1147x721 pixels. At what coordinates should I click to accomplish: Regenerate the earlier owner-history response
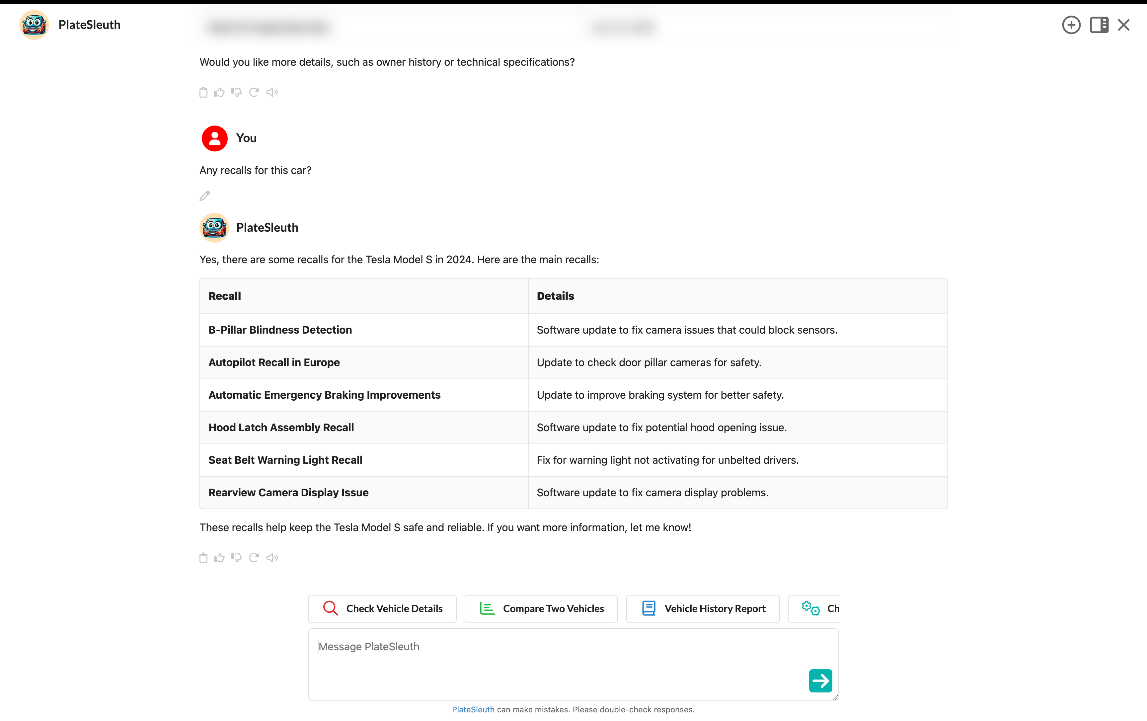pyautogui.click(x=254, y=92)
